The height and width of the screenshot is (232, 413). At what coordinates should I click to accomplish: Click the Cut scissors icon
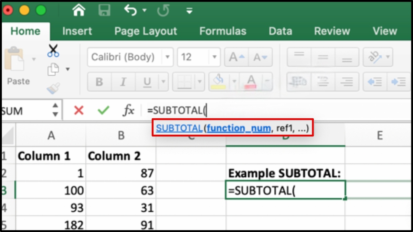[x=53, y=50]
